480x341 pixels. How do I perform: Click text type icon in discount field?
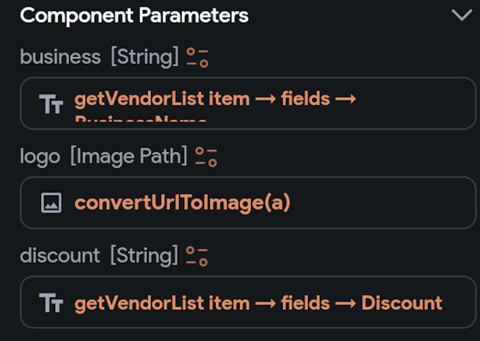[x=51, y=303]
